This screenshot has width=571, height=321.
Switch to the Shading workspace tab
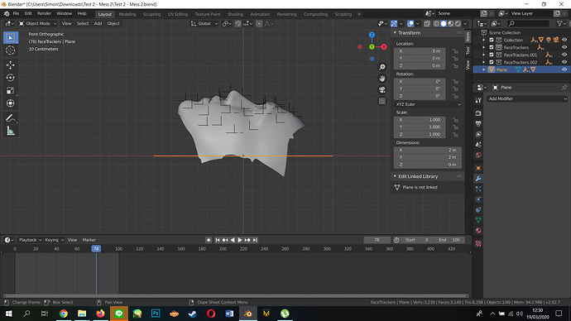click(x=235, y=14)
